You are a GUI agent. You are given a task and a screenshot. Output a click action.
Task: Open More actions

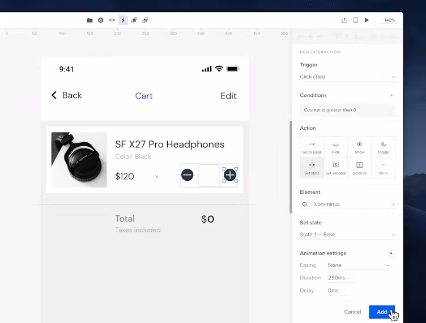384,168
